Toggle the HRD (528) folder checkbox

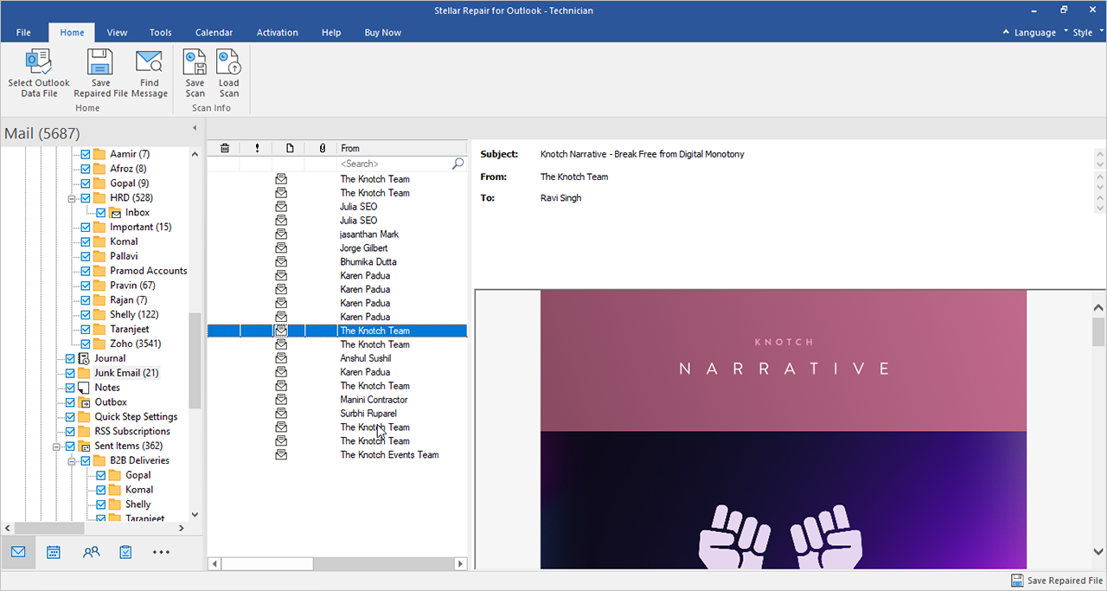pyautogui.click(x=86, y=198)
